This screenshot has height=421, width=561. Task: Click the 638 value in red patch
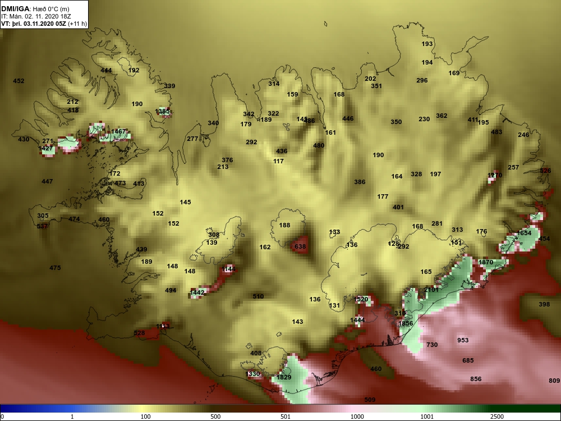300,246
